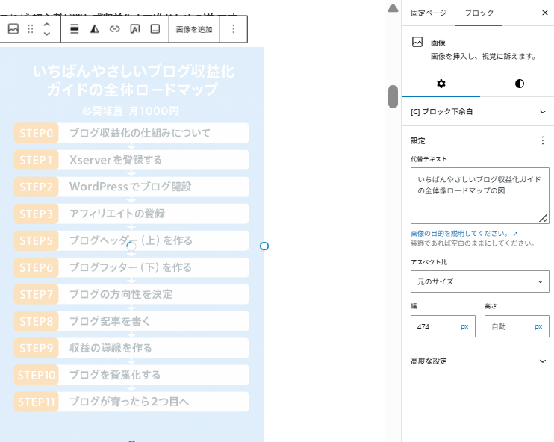The height and width of the screenshot is (442, 554).
Task: Click the 幅 width input field
Action: pos(435,326)
